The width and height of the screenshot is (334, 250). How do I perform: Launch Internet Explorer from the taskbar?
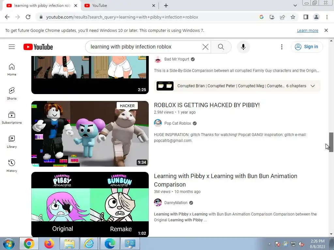(89, 243)
